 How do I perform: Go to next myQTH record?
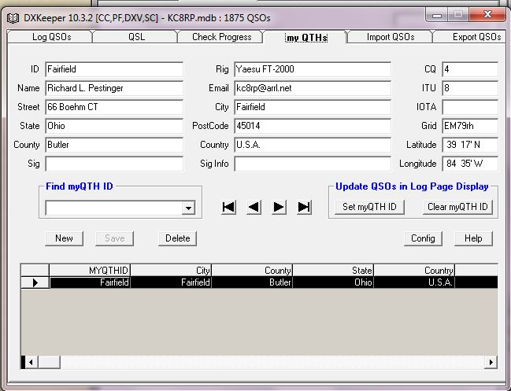point(279,207)
